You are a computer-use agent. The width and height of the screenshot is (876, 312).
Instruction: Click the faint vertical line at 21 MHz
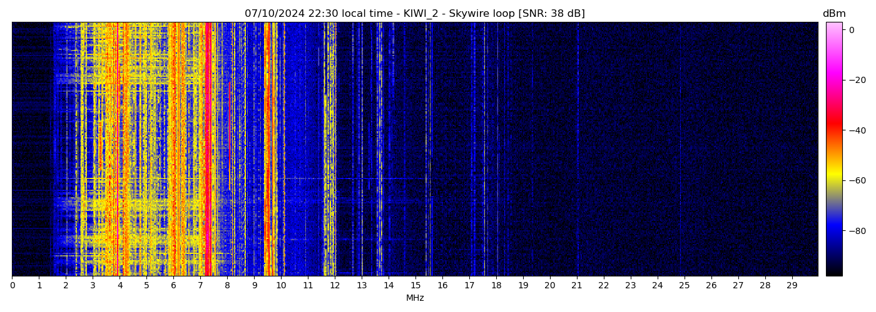tap(578, 150)
